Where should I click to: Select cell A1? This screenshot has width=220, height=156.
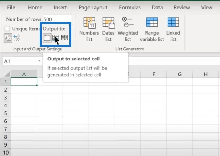point(24,82)
